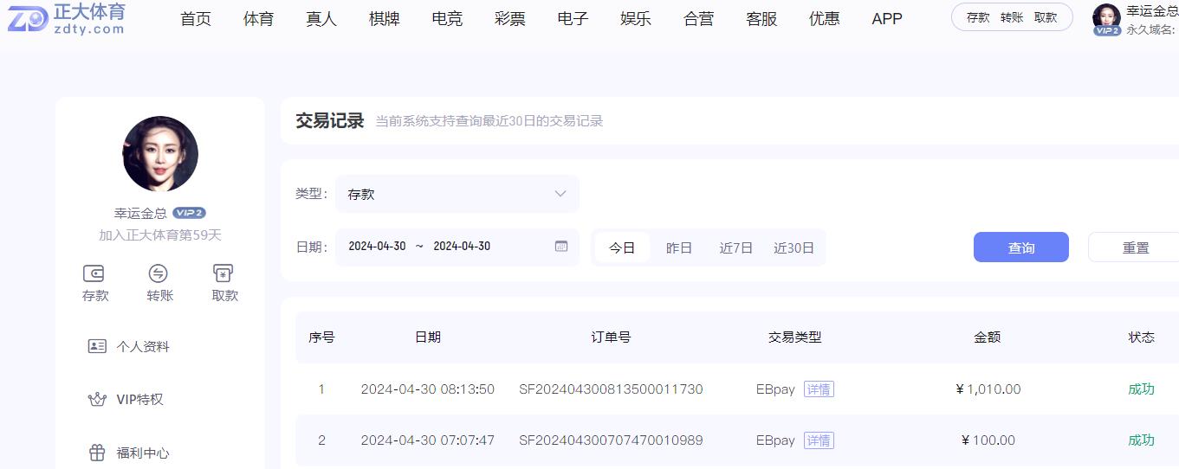Open 合营 page
Viewport: 1179px width, 469px height.
[x=698, y=19]
